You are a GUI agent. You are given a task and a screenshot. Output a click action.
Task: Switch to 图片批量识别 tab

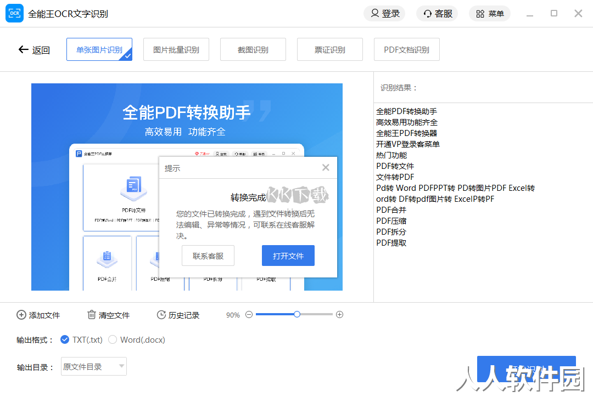tap(176, 49)
